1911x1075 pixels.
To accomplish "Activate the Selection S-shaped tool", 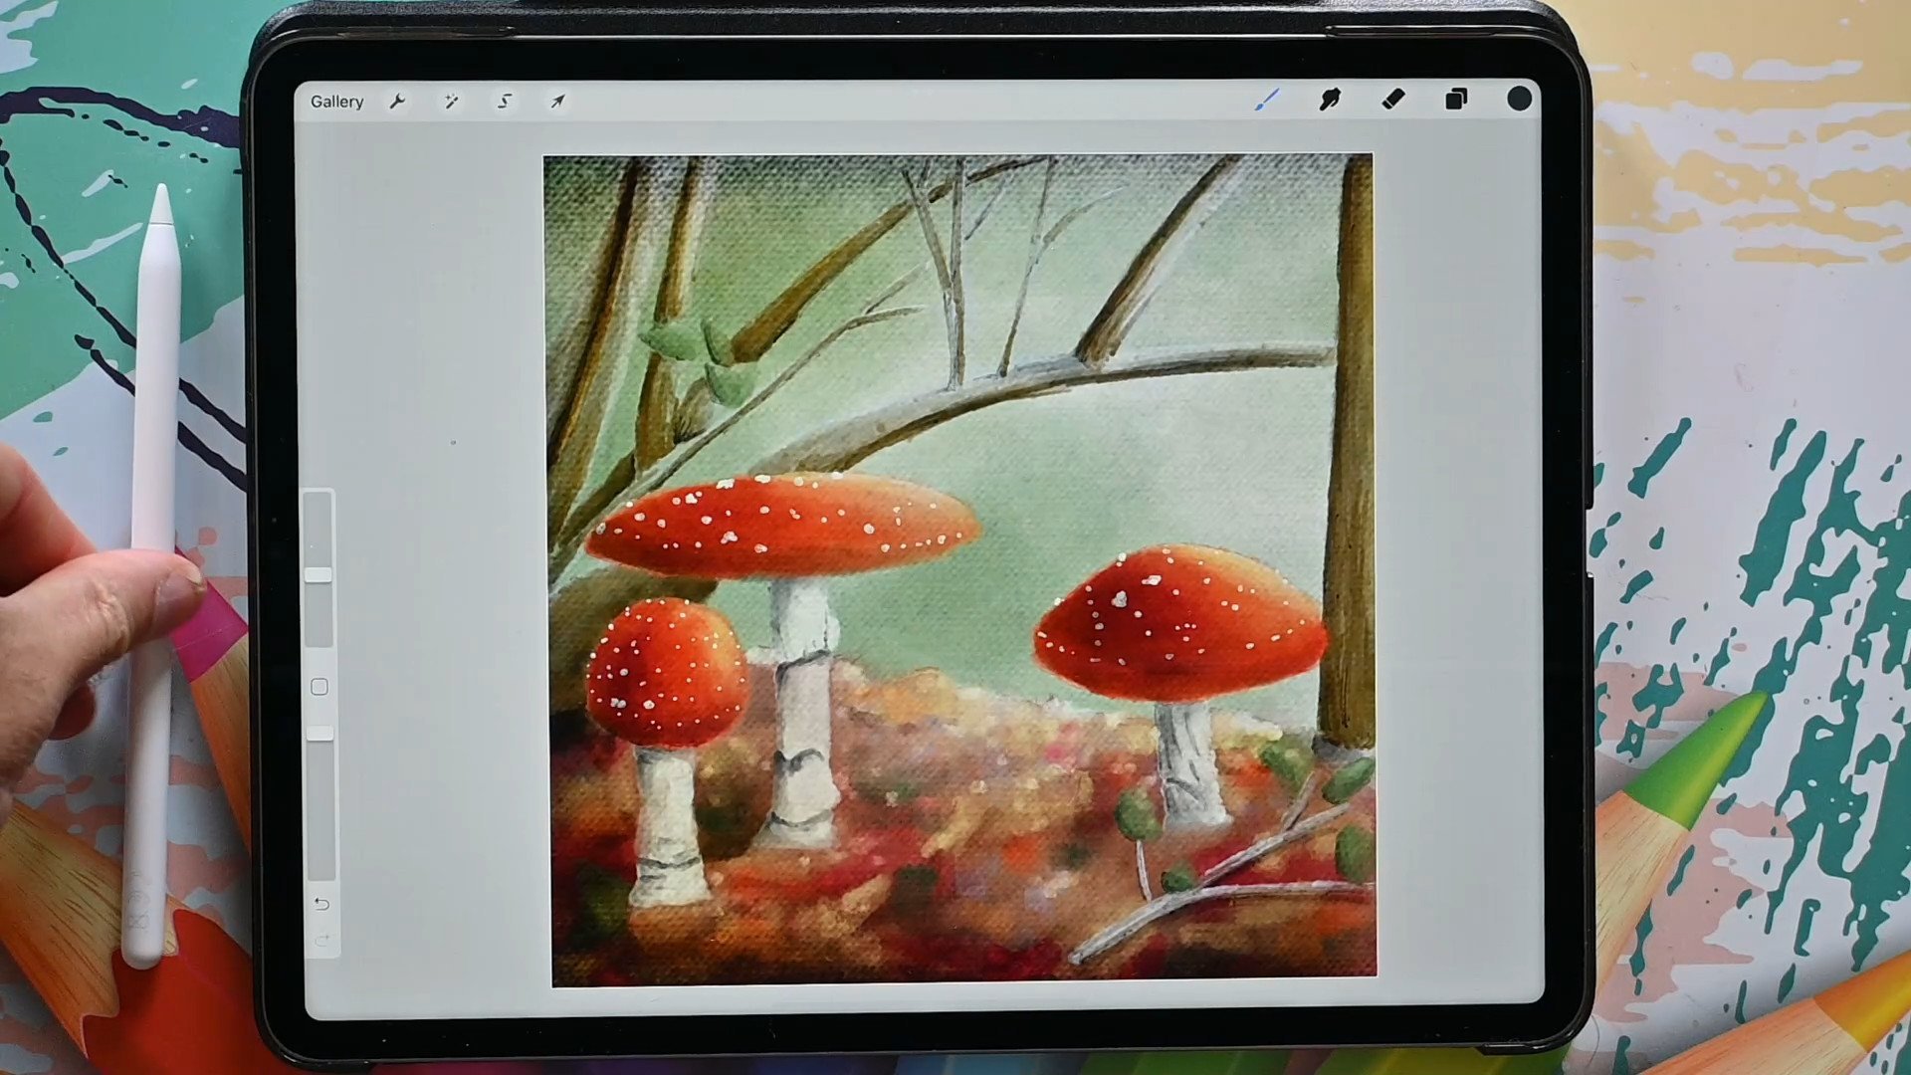I will [x=505, y=102].
